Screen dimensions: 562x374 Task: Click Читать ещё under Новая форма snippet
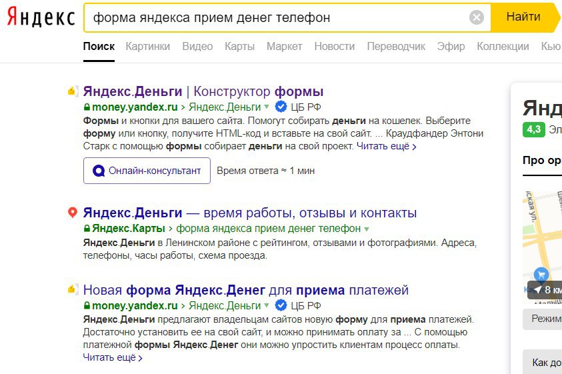tap(113, 357)
